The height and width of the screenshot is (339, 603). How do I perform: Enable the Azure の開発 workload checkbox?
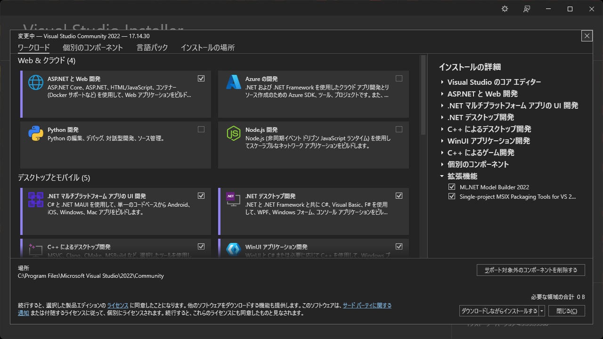(x=399, y=79)
